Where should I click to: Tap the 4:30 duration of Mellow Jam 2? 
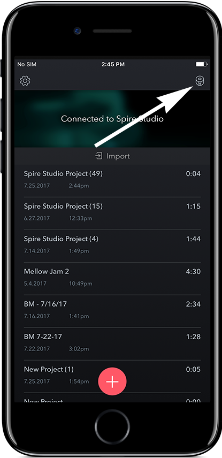[193, 271]
